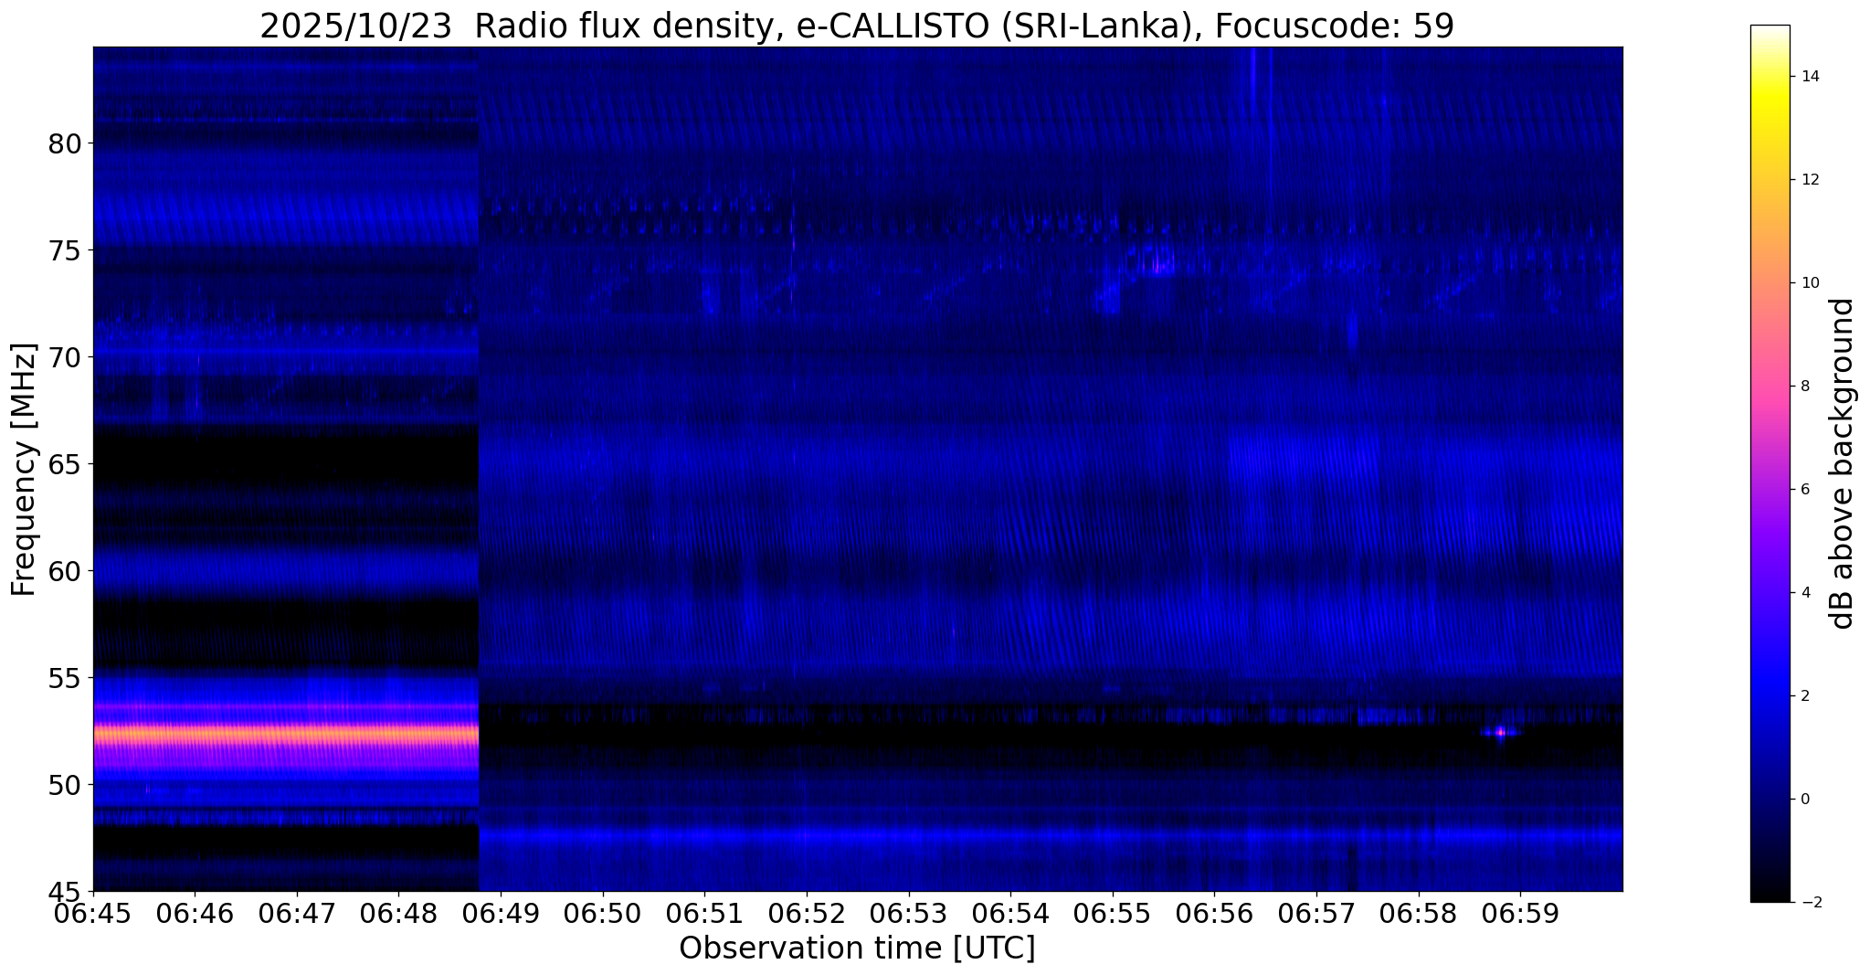Click the 55 MHz frequency tick label
The image size is (1870, 975).
click(64, 678)
